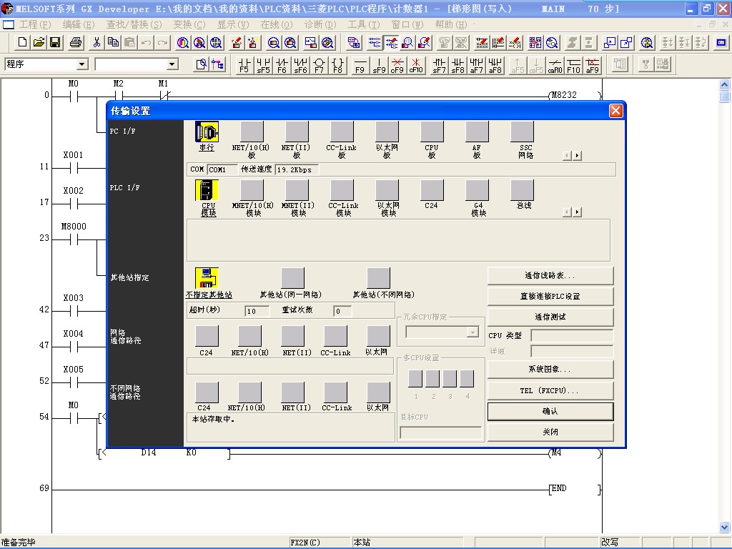The height and width of the screenshot is (549, 732).
Task: Toggle the 不指定其他站 station option
Action: pos(207,277)
